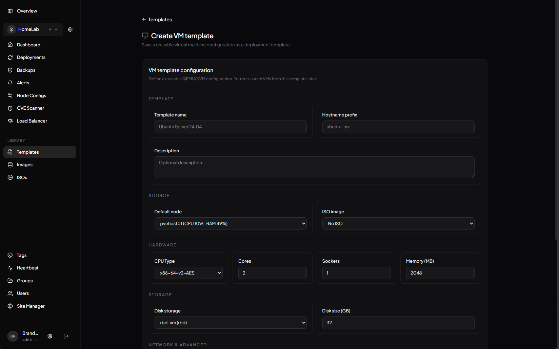559x349 pixels.
Task: Go to Load Balancer section
Action: tap(32, 121)
